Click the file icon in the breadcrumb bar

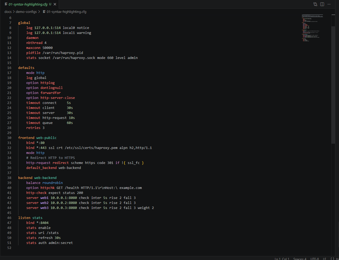(x=44, y=12)
